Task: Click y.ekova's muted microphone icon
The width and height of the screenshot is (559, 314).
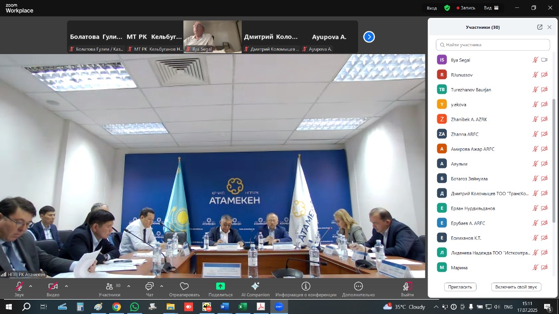Action: (x=535, y=105)
